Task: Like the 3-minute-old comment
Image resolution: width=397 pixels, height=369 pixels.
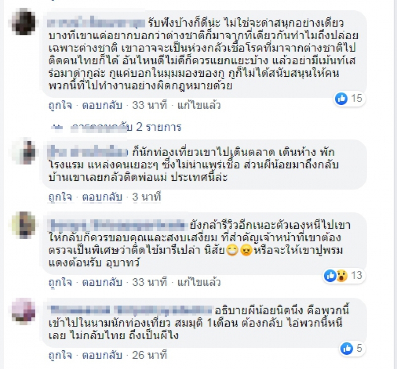Action: pyautogui.click(x=60, y=197)
